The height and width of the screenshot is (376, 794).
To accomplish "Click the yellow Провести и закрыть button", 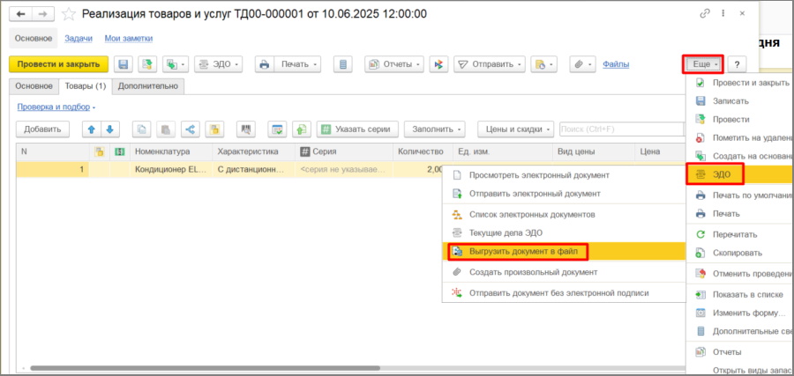I will click(x=59, y=64).
